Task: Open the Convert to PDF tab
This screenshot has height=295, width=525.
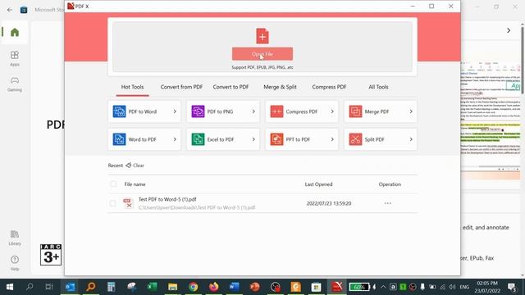Action: (231, 87)
